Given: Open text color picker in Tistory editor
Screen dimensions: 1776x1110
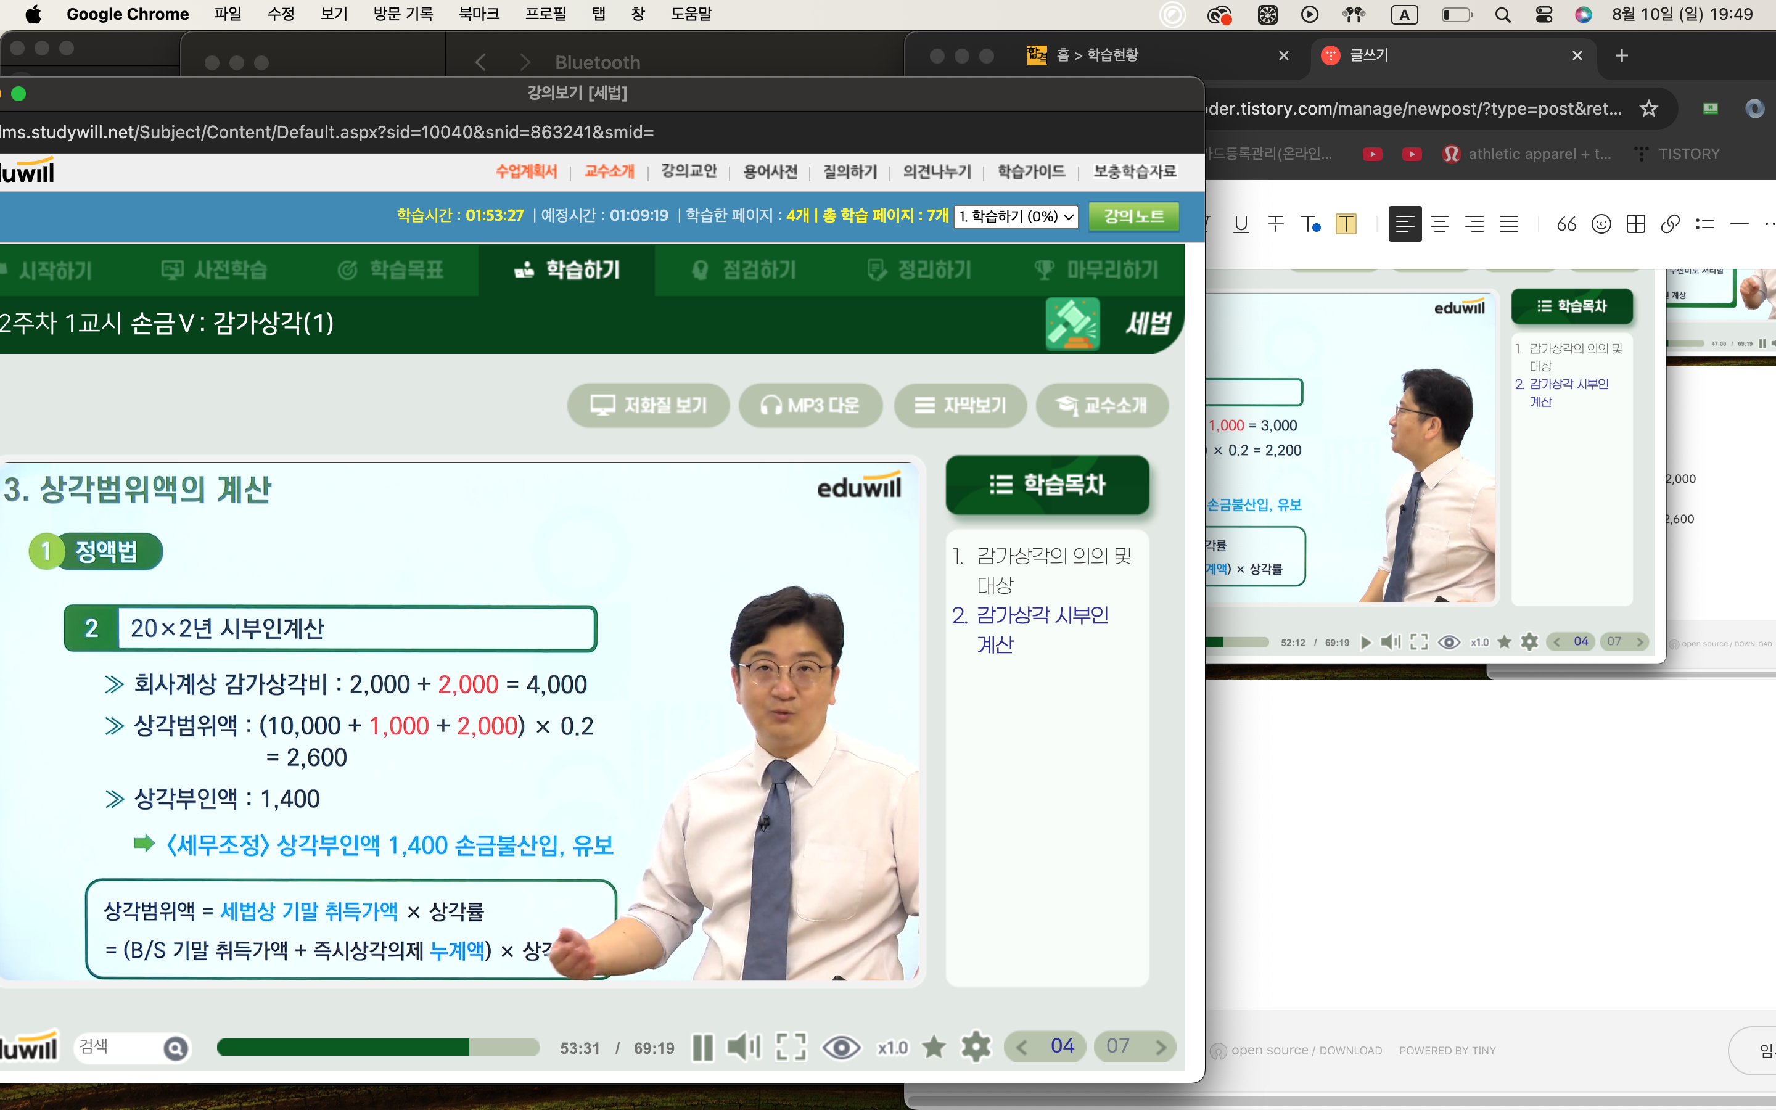Looking at the screenshot, I should pos(1310,224).
